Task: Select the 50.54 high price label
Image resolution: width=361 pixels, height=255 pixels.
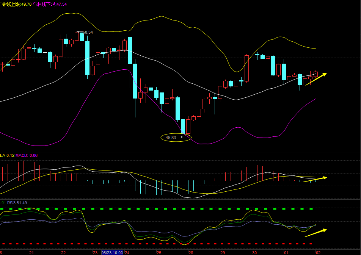Action: (x=88, y=33)
